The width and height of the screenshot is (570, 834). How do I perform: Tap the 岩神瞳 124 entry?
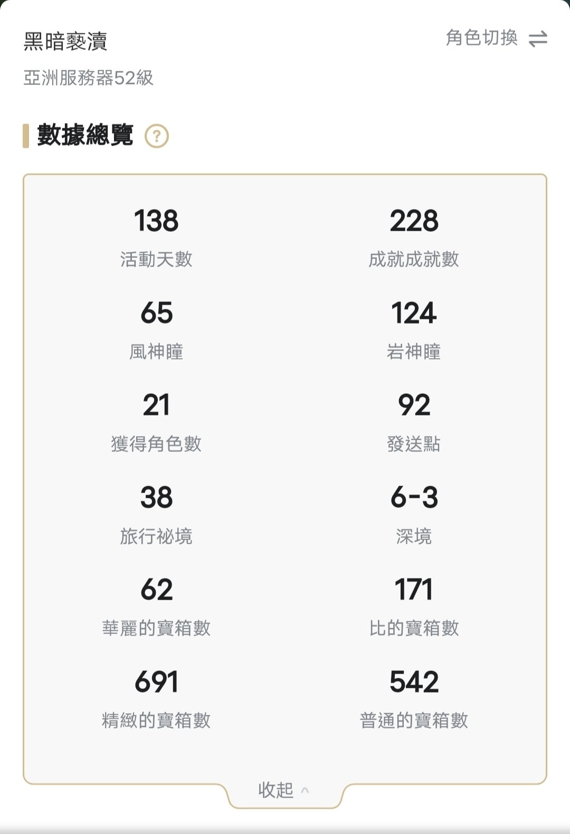click(x=414, y=329)
